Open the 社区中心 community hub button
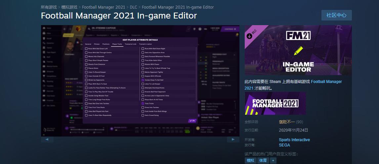This screenshot has height=164, width=379. tap(336, 15)
